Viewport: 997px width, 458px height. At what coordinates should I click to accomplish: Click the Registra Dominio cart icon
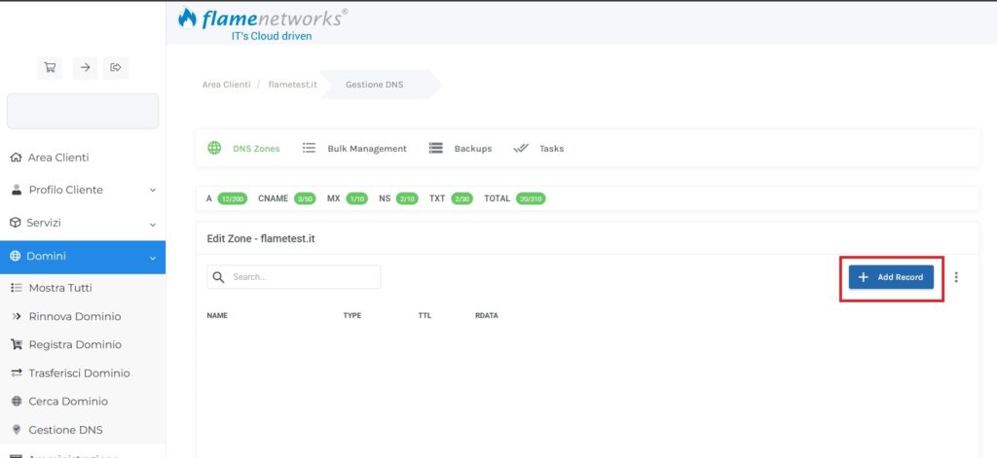pyautogui.click(x=17, y=344)
